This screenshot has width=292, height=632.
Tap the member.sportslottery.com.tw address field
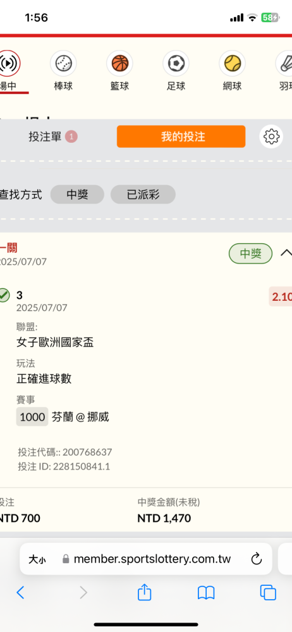146,559
